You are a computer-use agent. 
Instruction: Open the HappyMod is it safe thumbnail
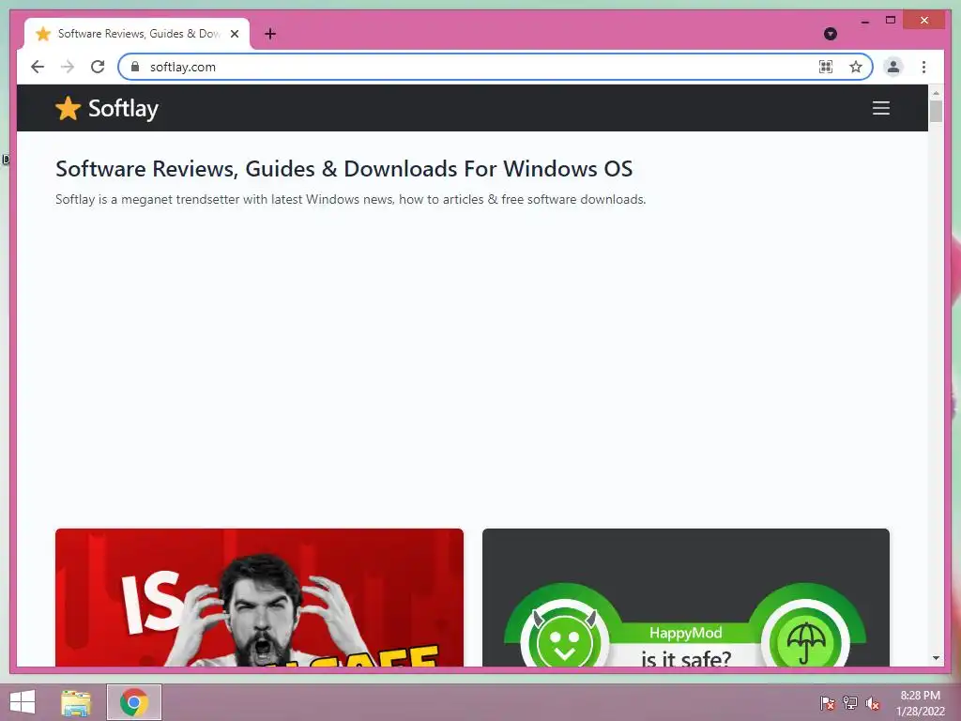click(686, 598)
